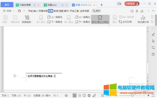Click the 节: 1/1 status entry

[x=27, y=95]
